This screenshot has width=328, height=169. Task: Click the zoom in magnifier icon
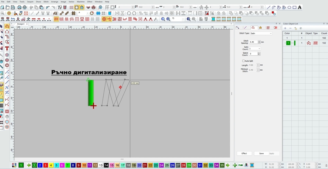coord(163,19)
